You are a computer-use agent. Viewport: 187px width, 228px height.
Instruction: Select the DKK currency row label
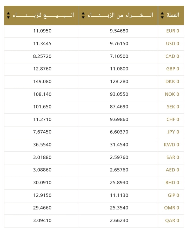click(x=172, y=82)
